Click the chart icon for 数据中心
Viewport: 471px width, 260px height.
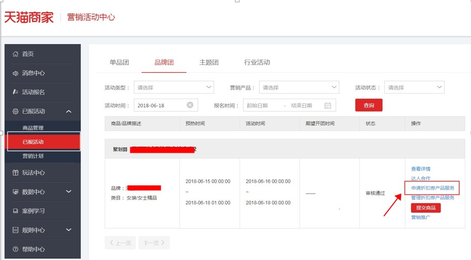coord(15,192)
